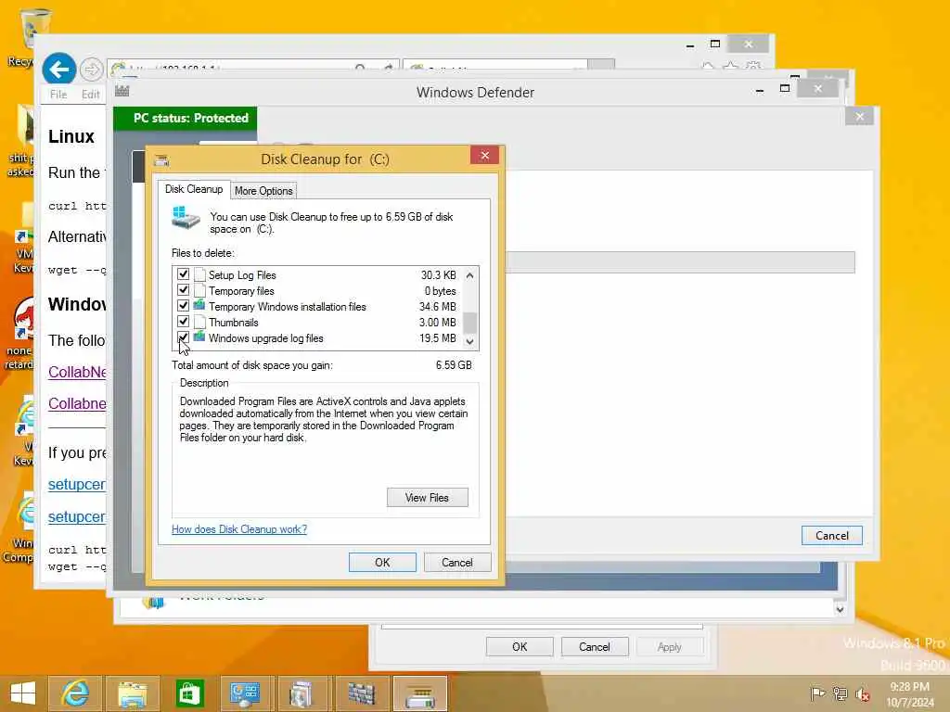Open Windows Store from taskbar
This screenshot has width=950, height=712.
click(189, 693)
